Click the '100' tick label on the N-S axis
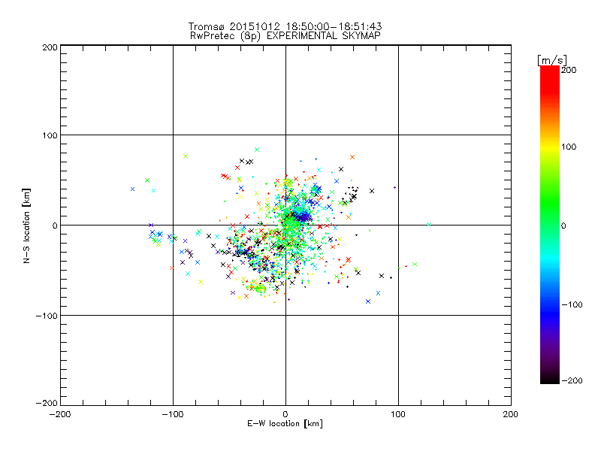 [x=50, y=135]
